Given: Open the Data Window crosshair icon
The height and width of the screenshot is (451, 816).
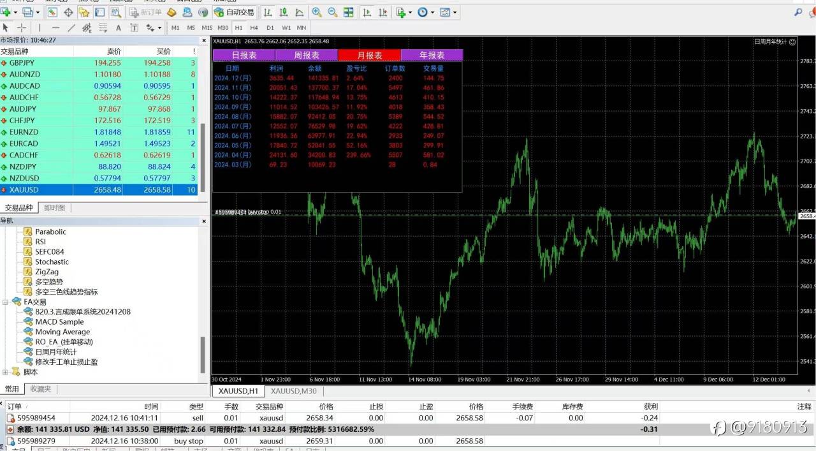Looking at the screenshot, I should pyautogui.click(x=68, y=12).
